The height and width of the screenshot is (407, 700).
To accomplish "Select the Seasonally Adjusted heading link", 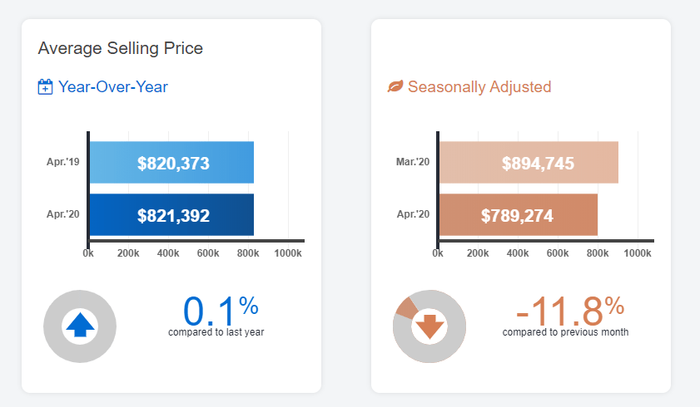I will coord(479,87).
